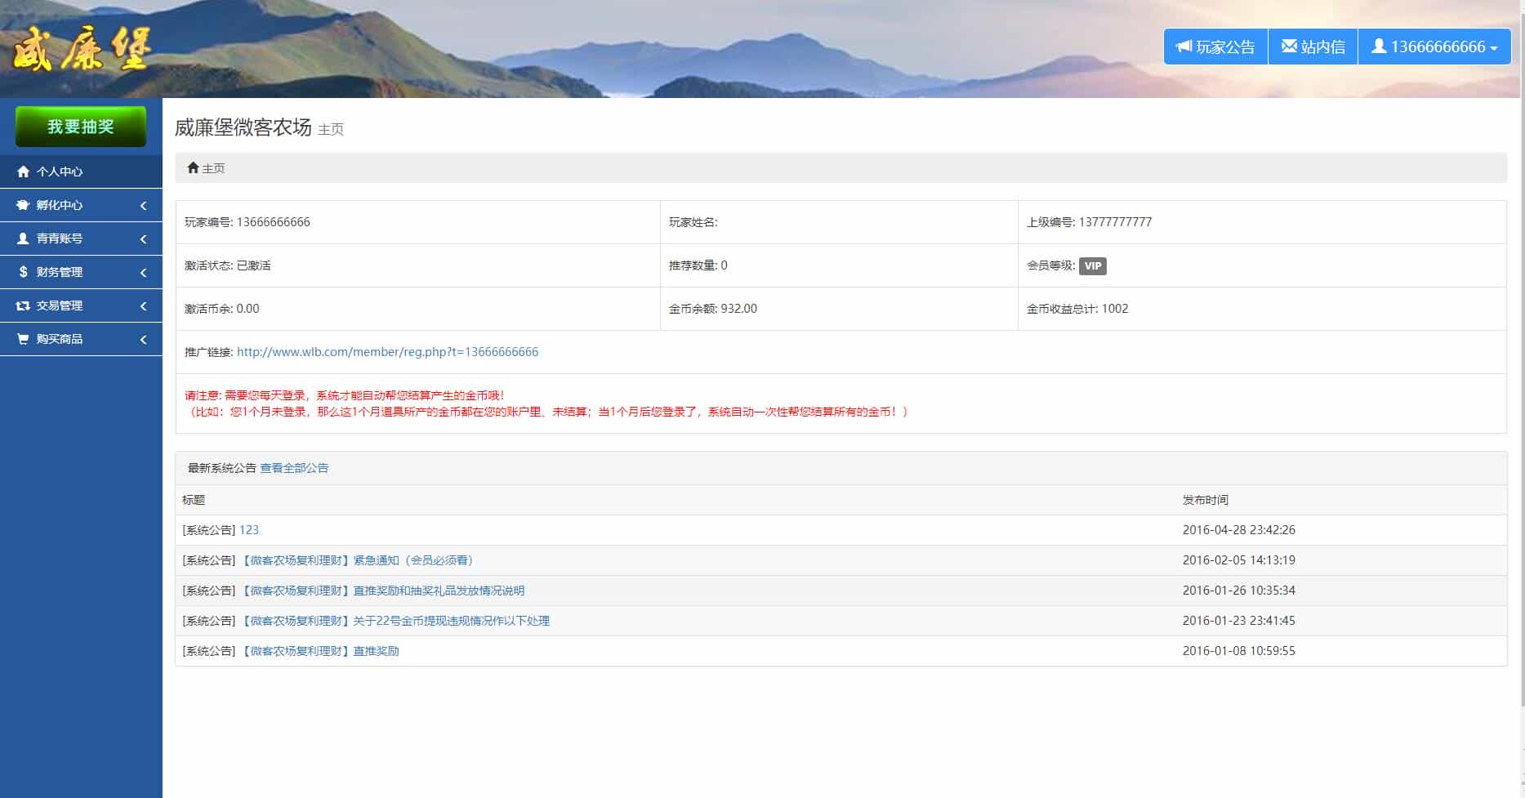Open the 直推奖励和抽奖礼品发放情况说明 announcement

click(x=382, y=591)
